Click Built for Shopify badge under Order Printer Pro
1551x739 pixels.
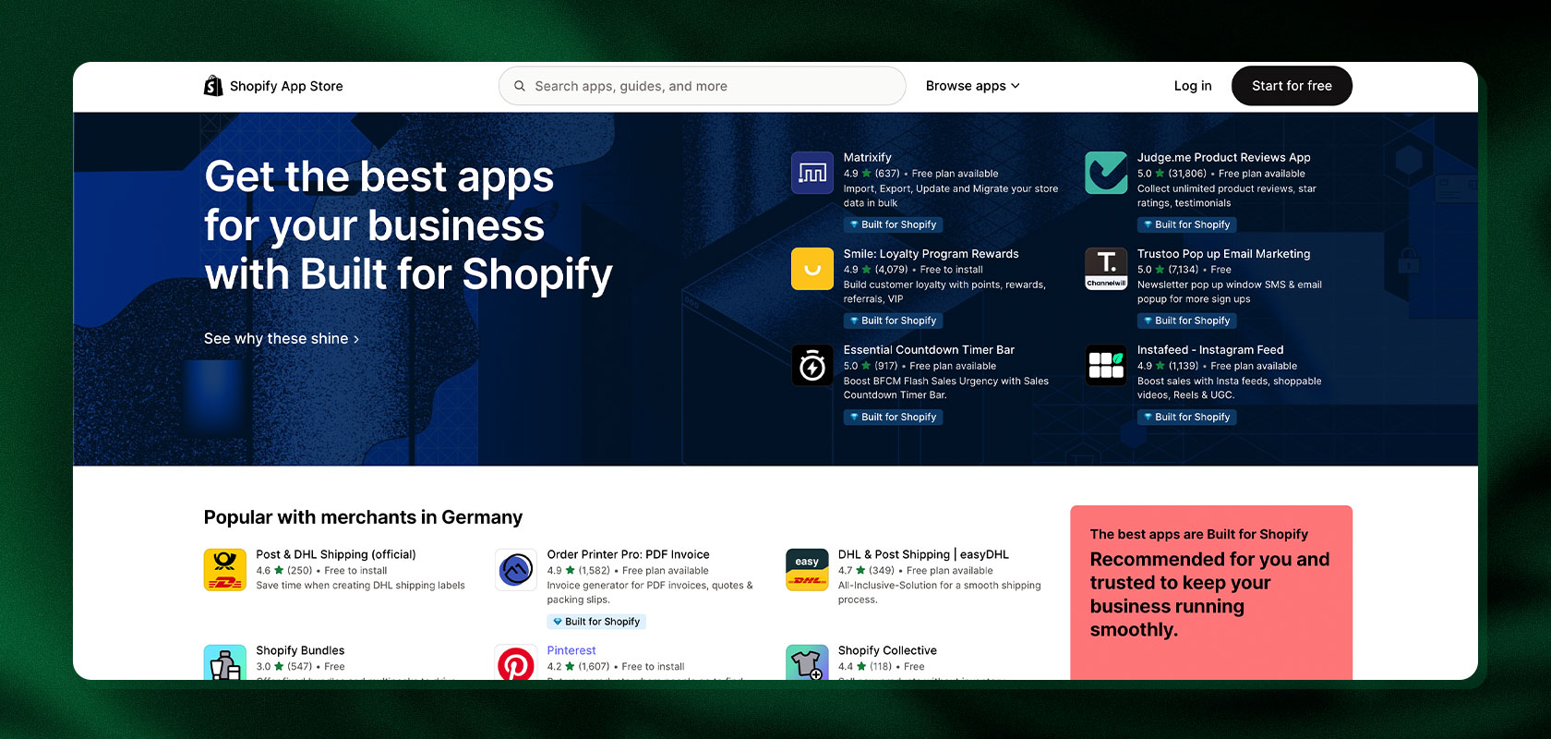[596, 622]
